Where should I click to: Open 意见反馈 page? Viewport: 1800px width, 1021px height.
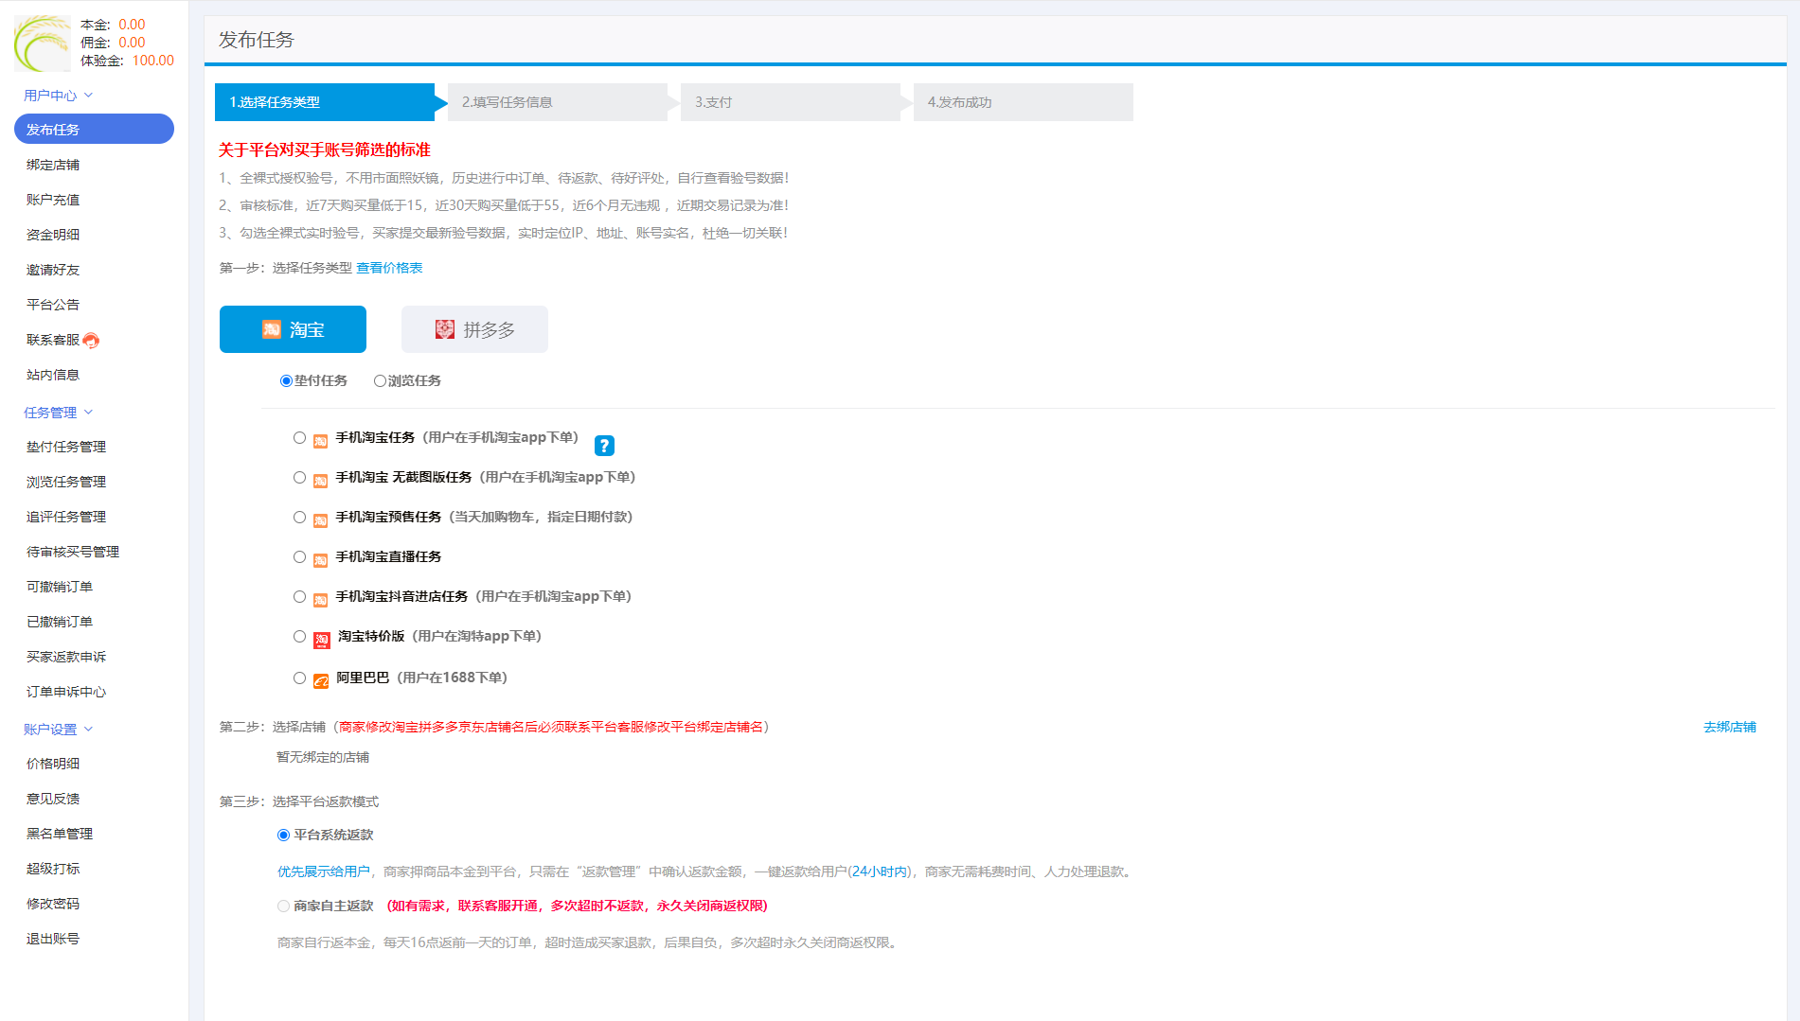click(53, 799)
